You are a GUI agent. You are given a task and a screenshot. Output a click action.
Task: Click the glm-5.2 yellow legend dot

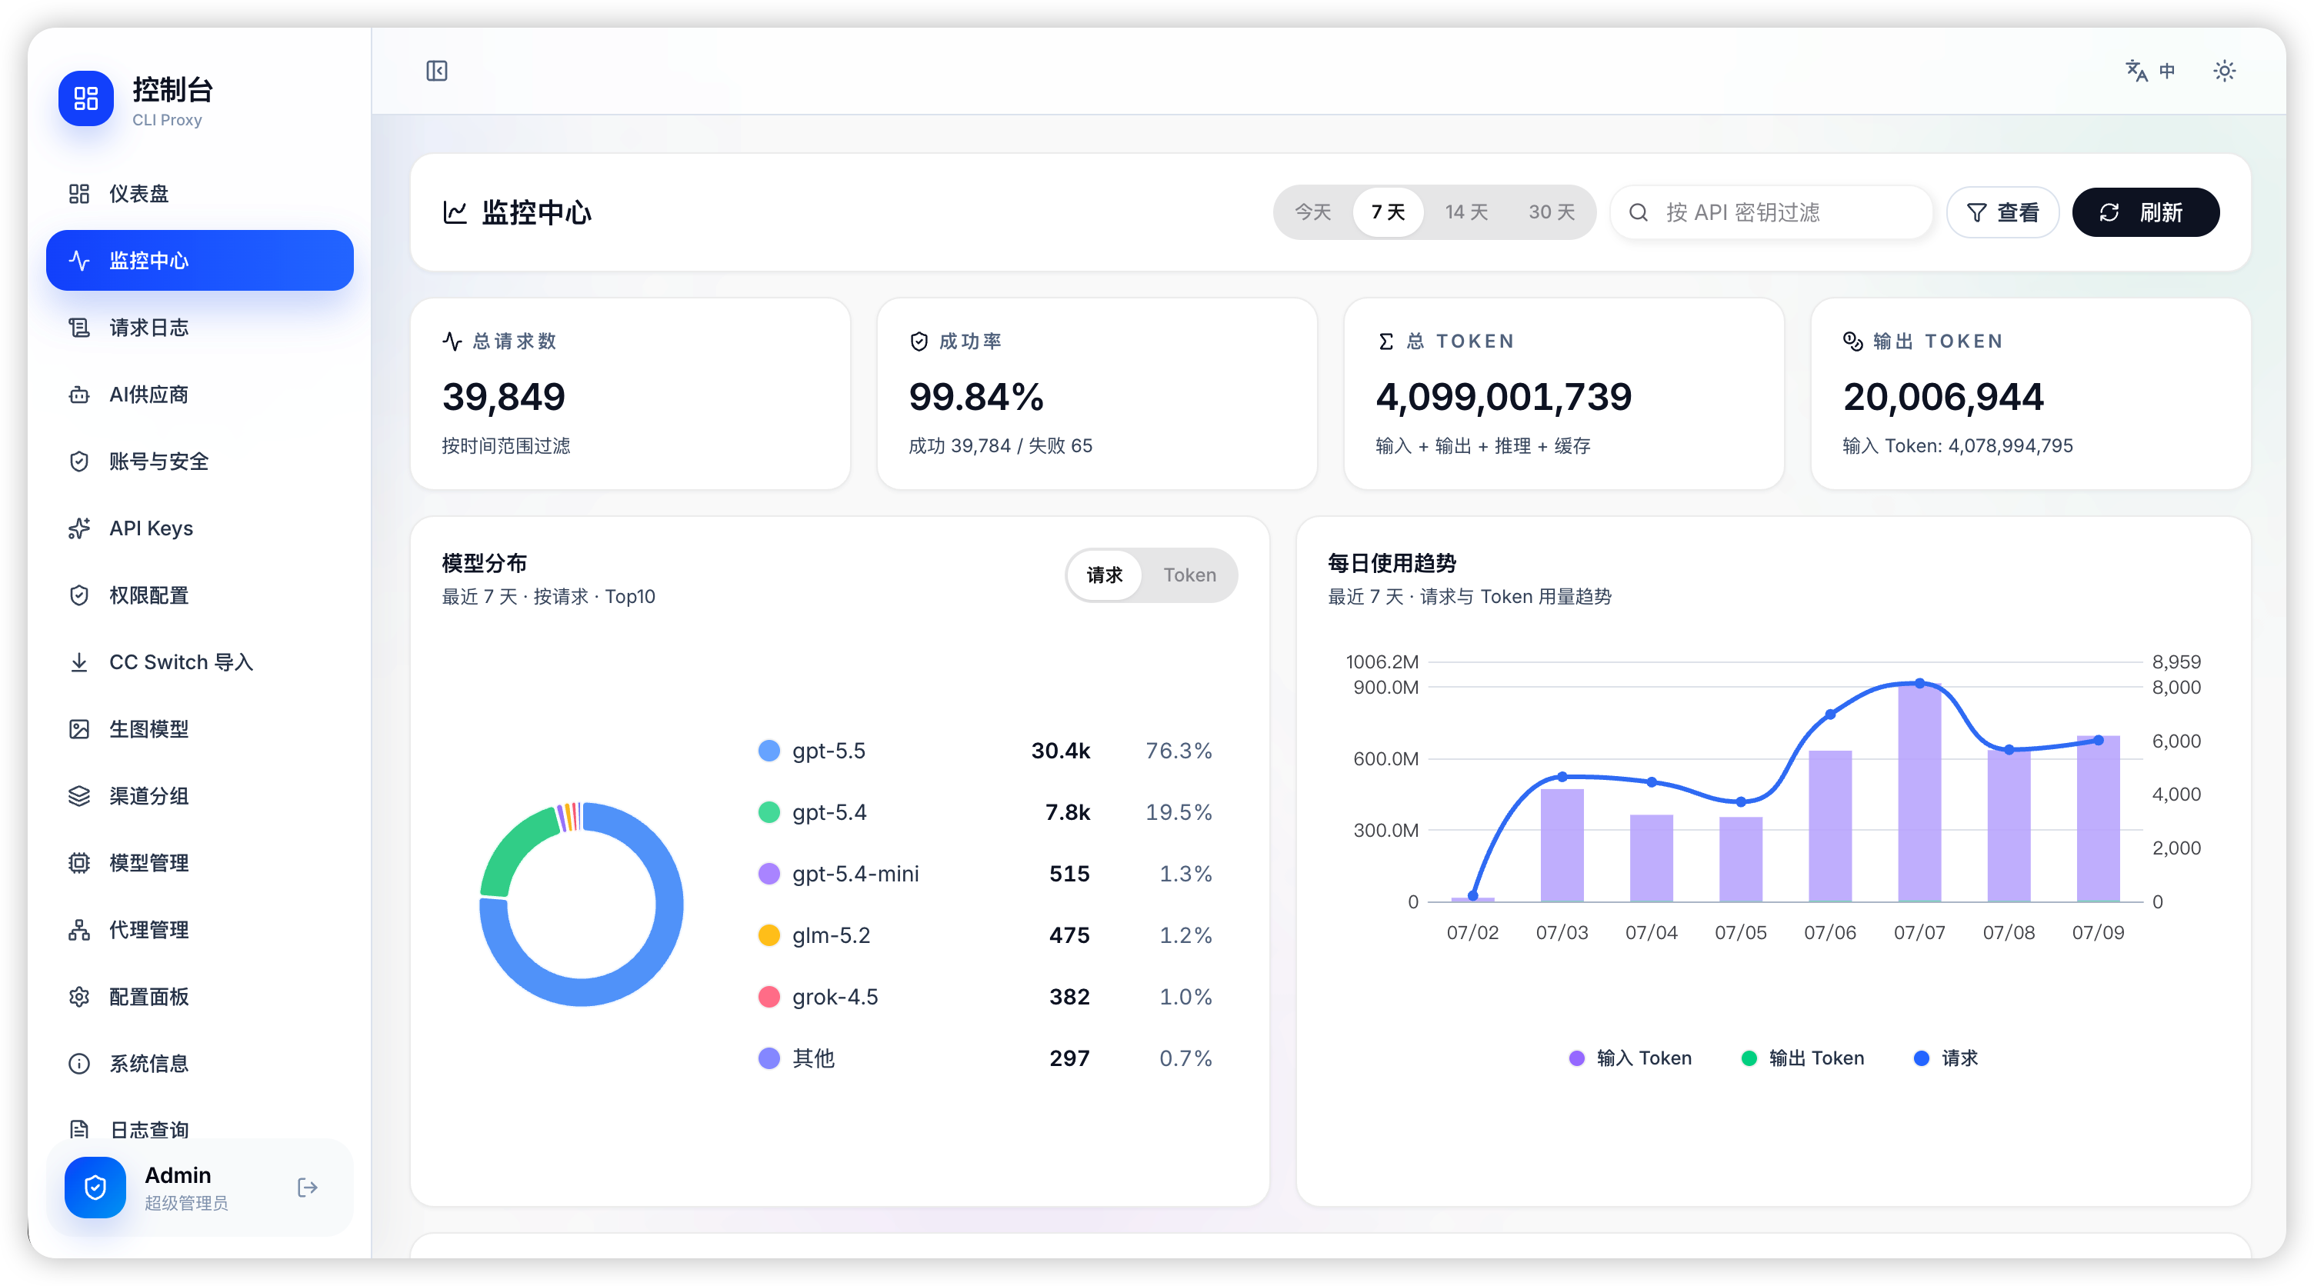pyautogui.click(x=769, y=936)
